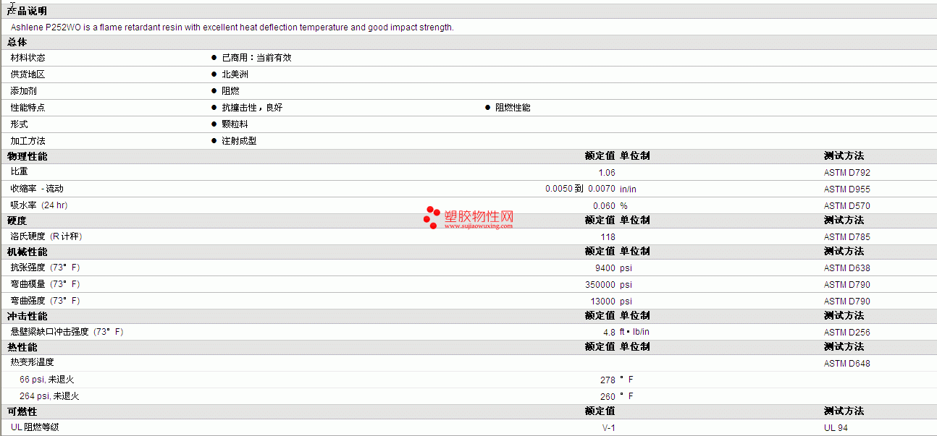Select the 加工方法 row label
The width and height of the screenshot is (937, 436).
tap(28, 141)
